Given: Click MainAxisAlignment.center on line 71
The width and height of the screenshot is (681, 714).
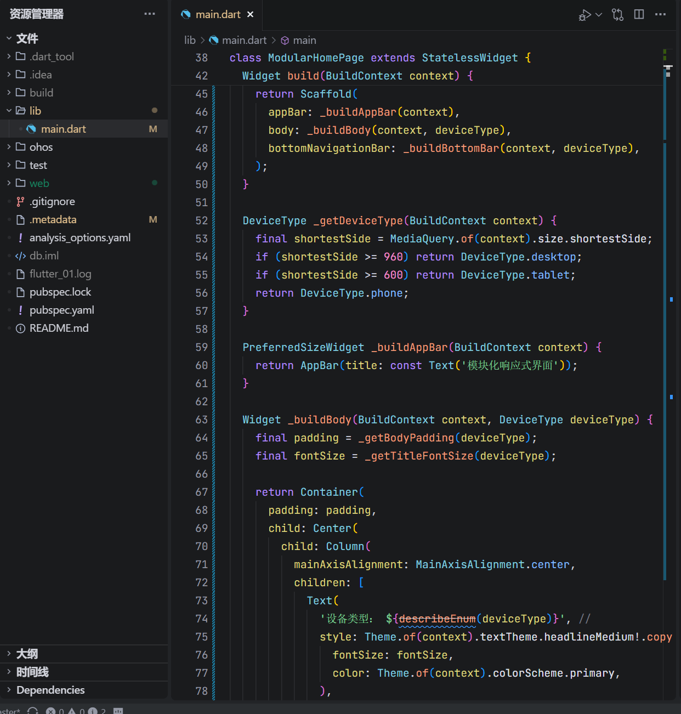Looking at the screenshot, I should 492,565.
